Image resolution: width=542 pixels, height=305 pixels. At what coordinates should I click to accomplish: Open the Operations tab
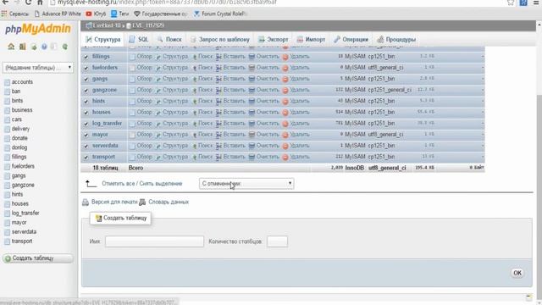351,40
